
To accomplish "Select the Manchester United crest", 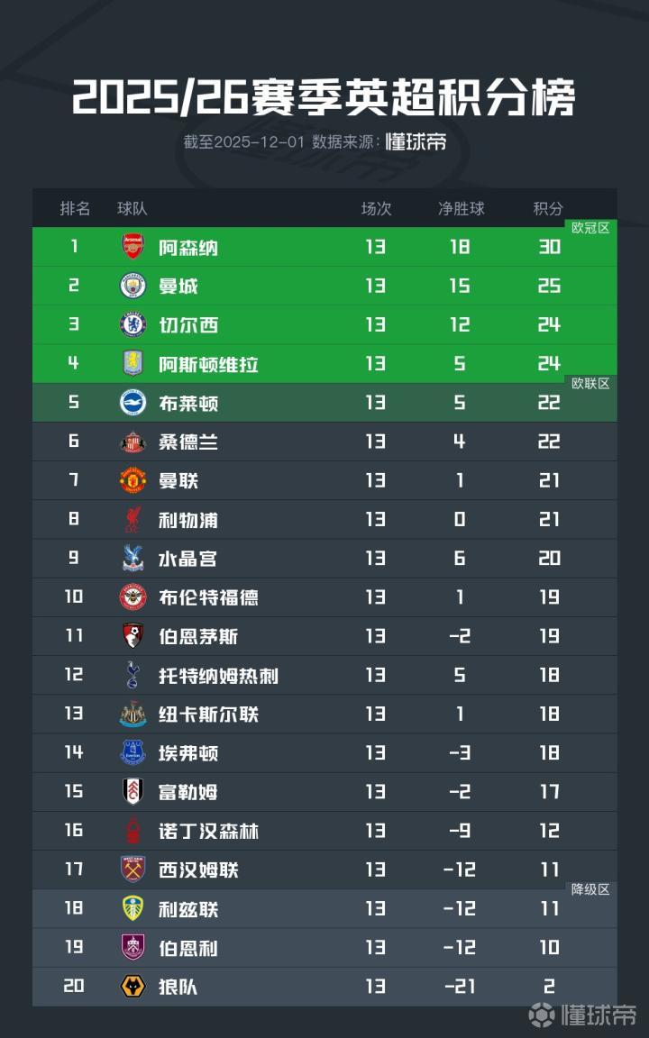I will point(133,480).
